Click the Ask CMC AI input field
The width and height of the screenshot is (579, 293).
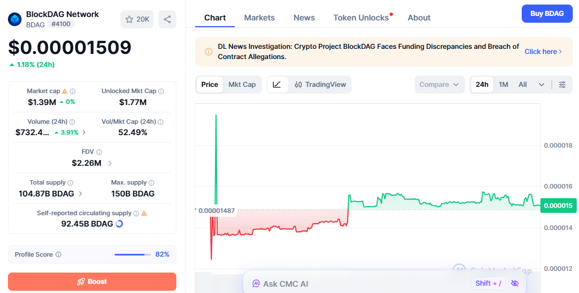click(384, 283)
